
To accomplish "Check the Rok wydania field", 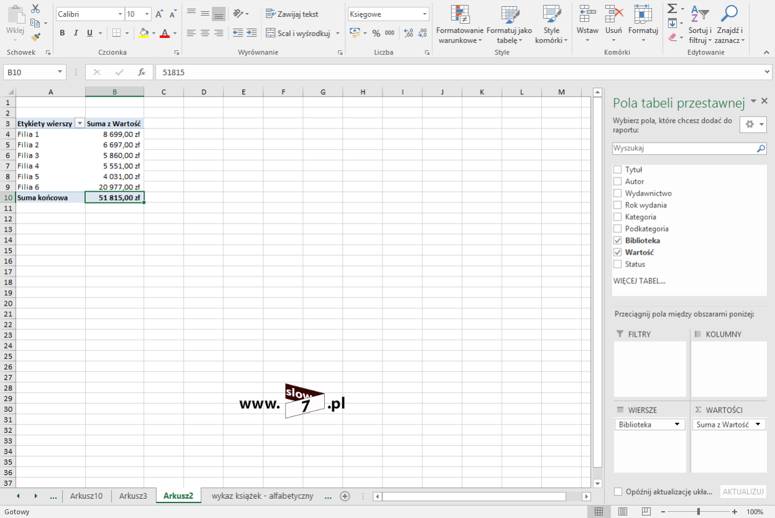I will pyautogui.click(x=617, y=205).
